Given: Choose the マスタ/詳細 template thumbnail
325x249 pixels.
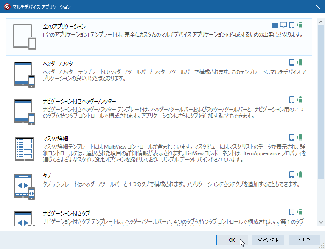Looking at the screenshot, I should (25, 149).
